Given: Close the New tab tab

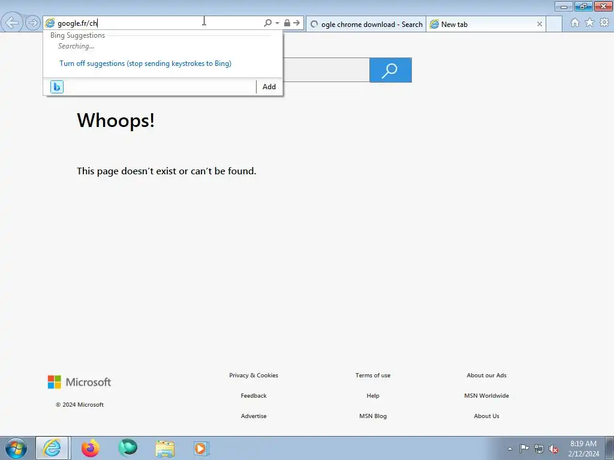Looking at the screenshot, I should (539, 24).
